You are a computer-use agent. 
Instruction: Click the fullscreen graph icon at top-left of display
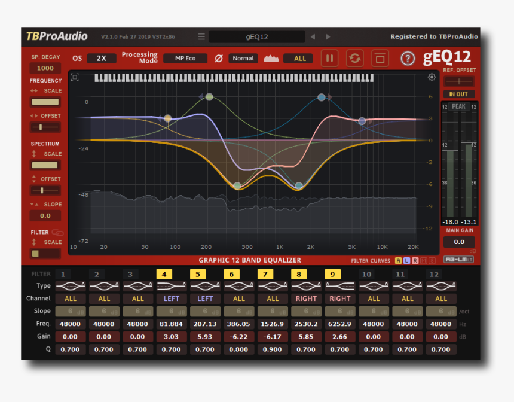coord(75,77)
